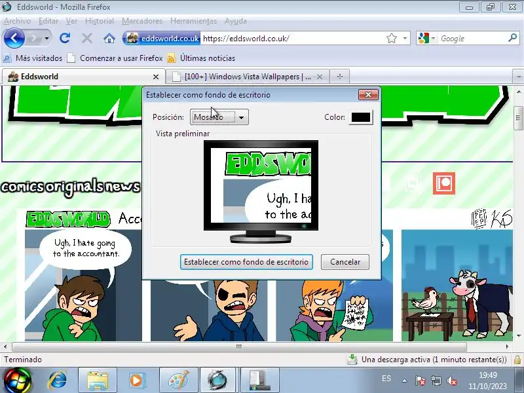Open Comenzar a usar Firefox bookmark

pyautogui.click(x=115, y=58)
